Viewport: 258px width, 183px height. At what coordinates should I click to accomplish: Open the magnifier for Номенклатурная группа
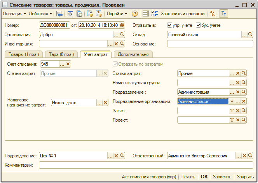[244, 83]
